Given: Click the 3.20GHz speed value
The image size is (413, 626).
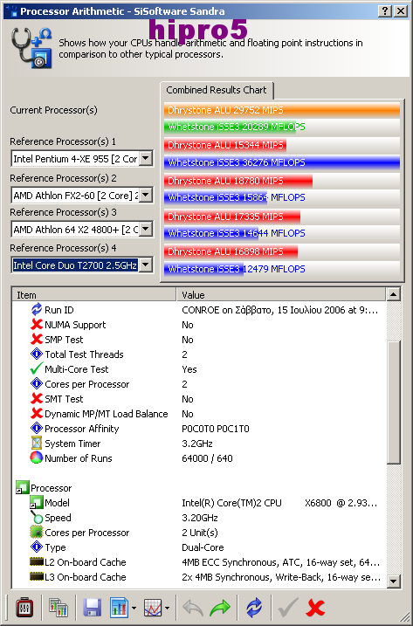Looking at the screenshot, I should (x=200, y=518).
